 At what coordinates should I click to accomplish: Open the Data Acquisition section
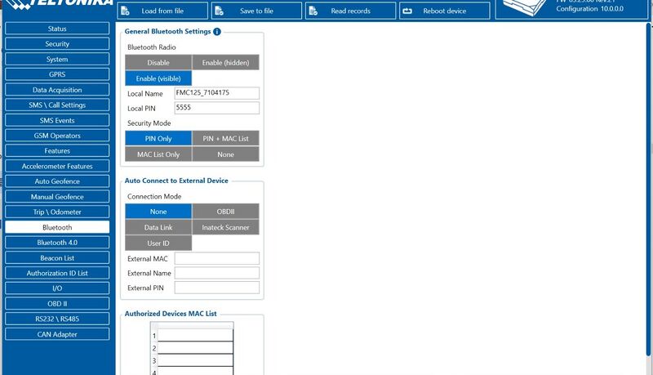[57, 90]
